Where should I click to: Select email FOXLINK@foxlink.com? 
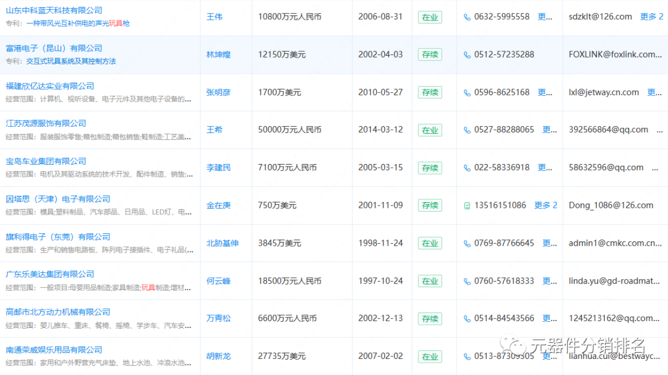click(615, 54)
